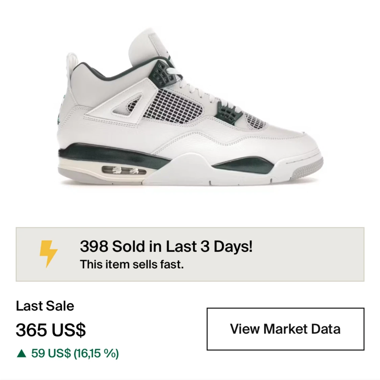Click the "This item sells fast." subtitle
This screenshot has width=380, height=380.
click(x=132, y=264)
